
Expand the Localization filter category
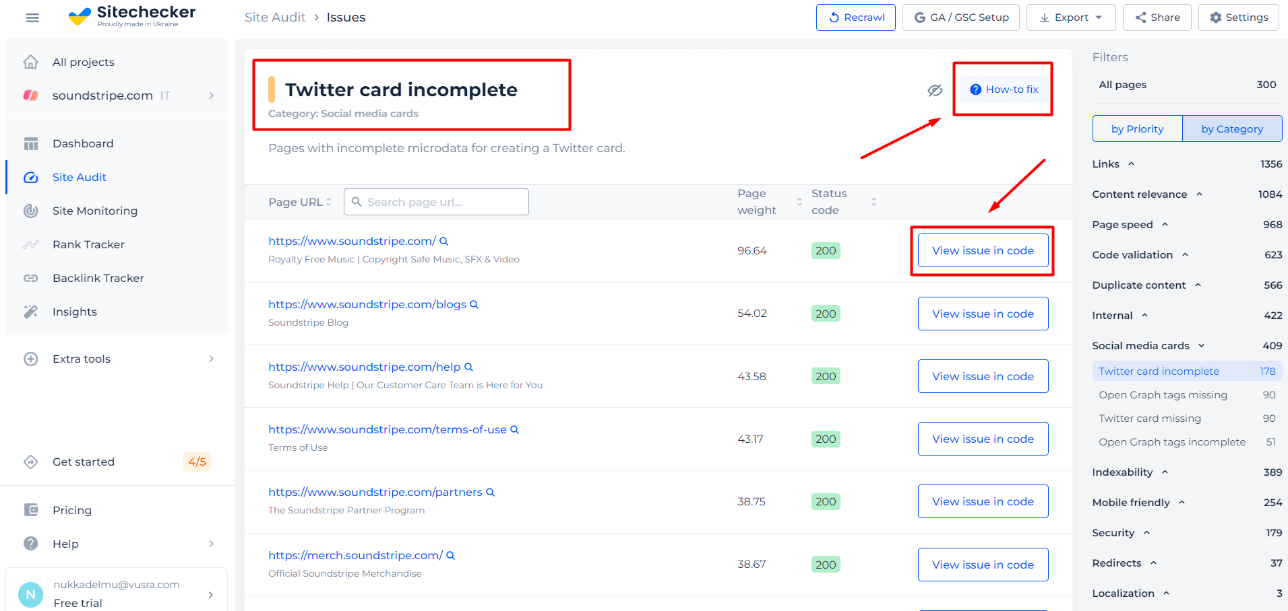[x=1166, y=594]
